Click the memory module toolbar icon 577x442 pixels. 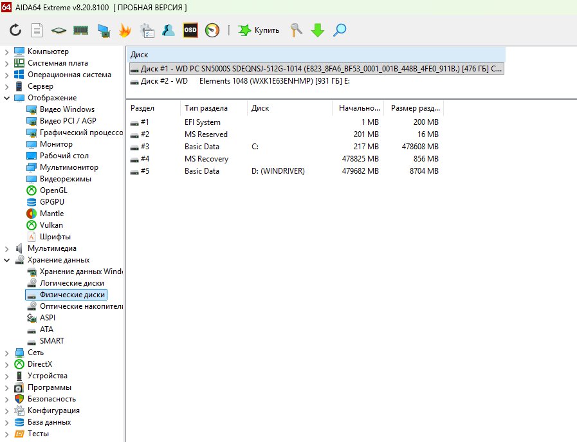tap(80, 30)
